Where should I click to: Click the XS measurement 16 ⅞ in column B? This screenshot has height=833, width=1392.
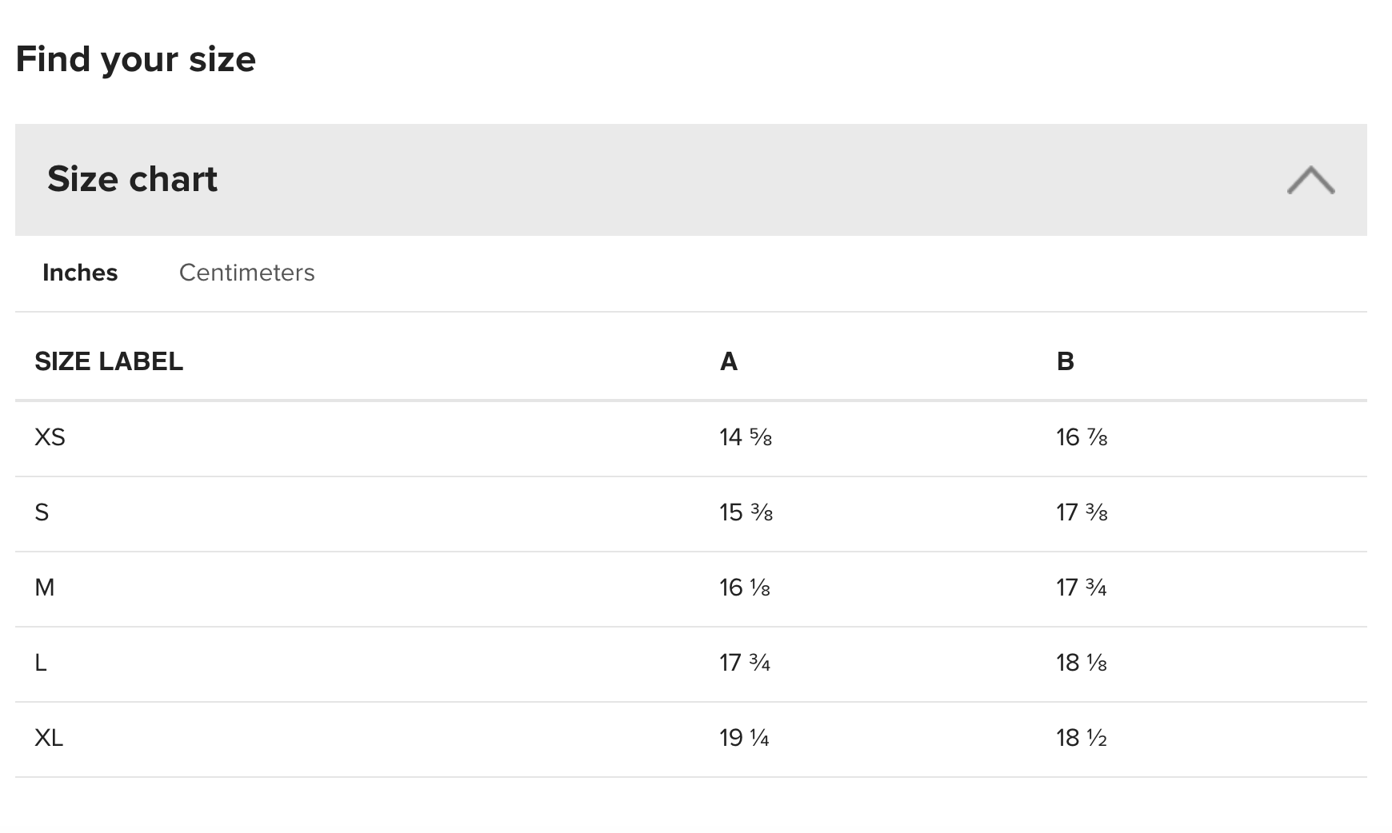1082,437
